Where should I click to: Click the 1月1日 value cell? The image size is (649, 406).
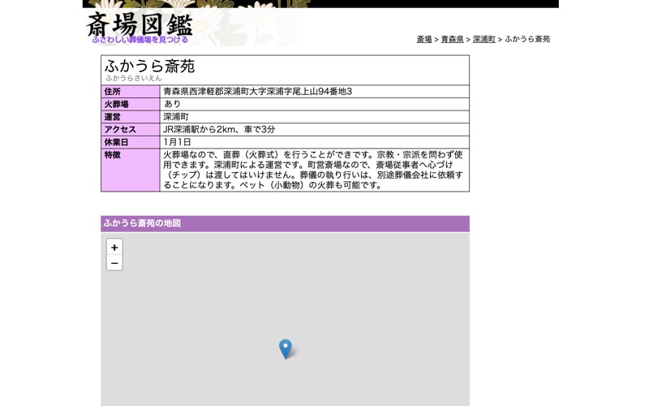coord(315,142)
